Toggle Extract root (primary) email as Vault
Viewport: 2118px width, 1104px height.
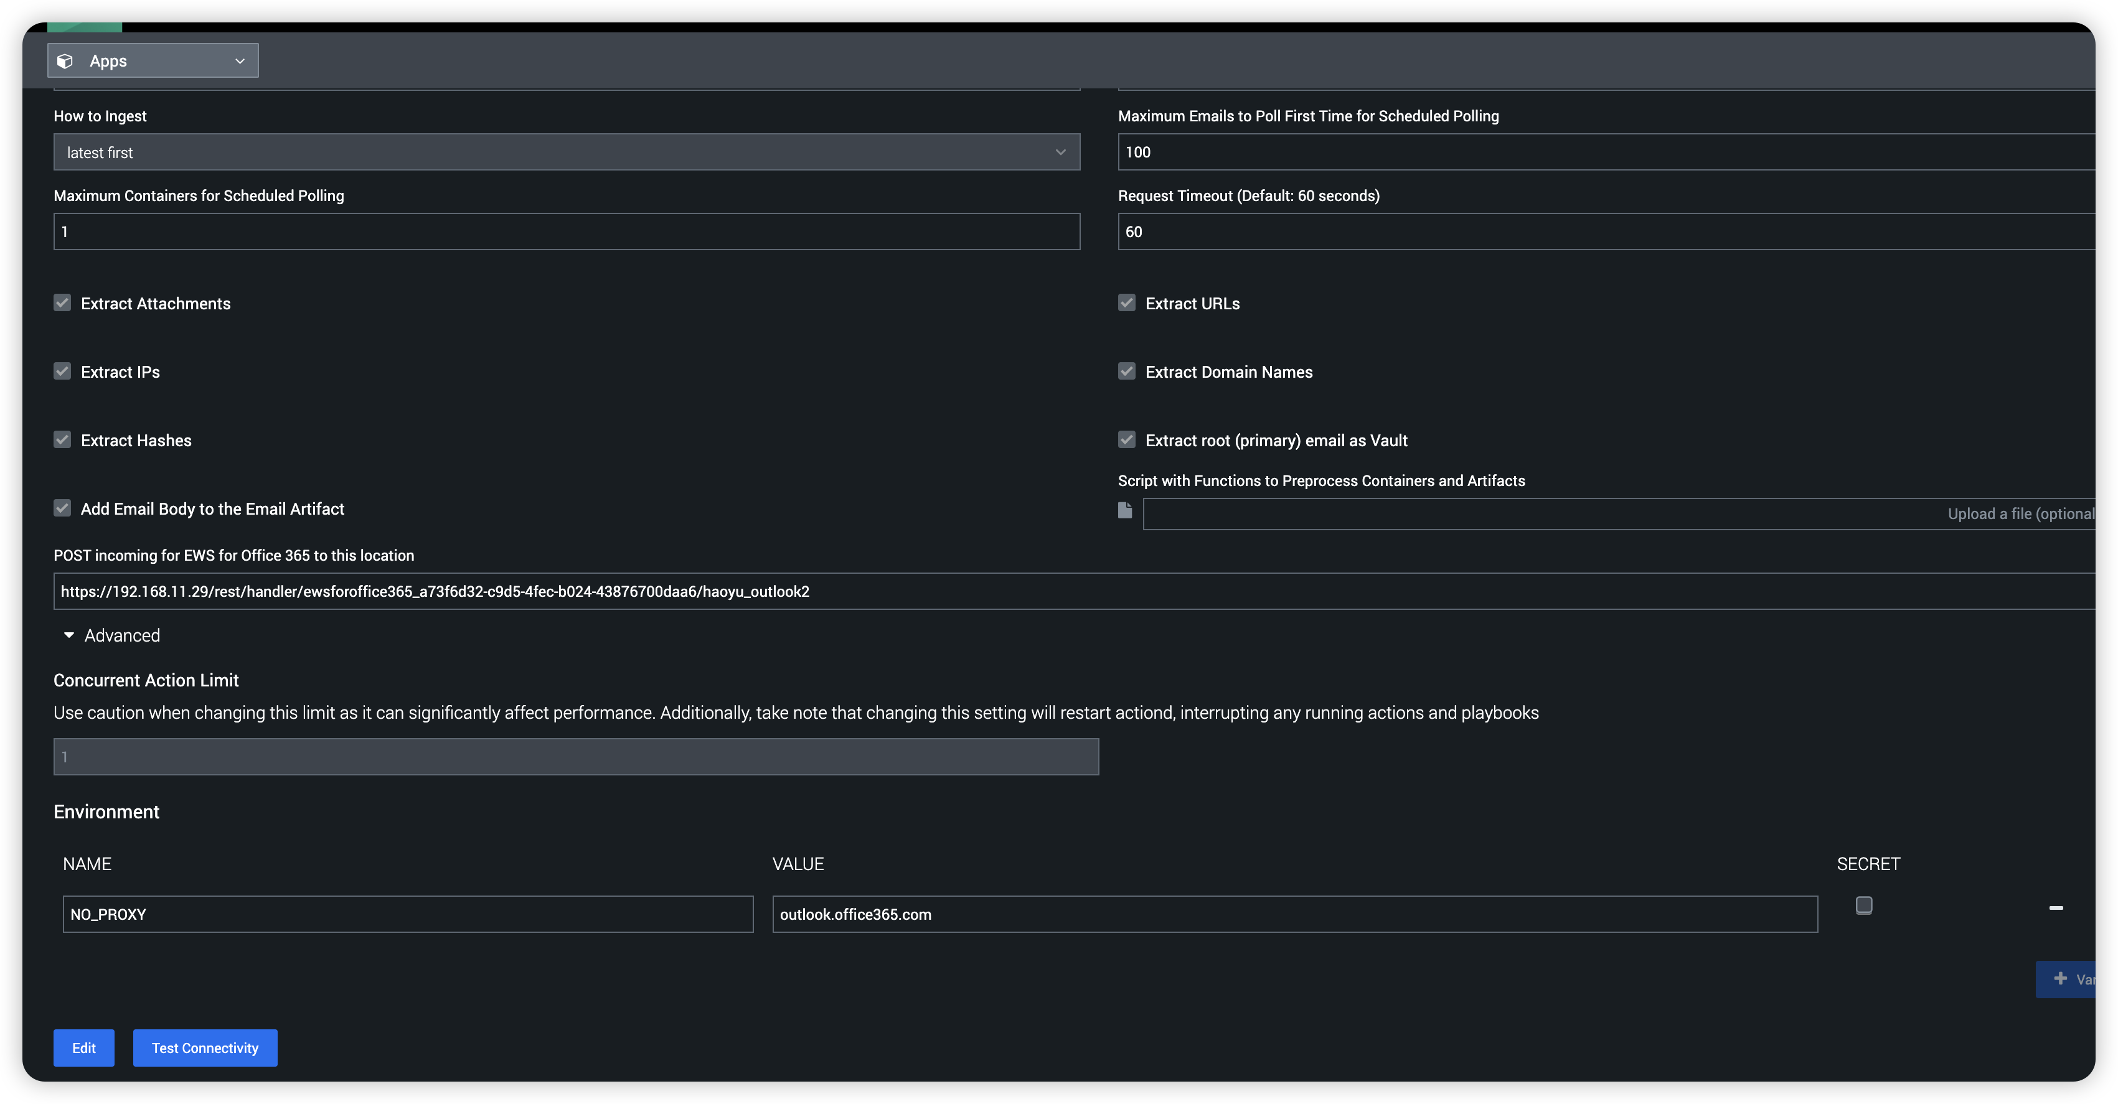tap(1126, 439)
